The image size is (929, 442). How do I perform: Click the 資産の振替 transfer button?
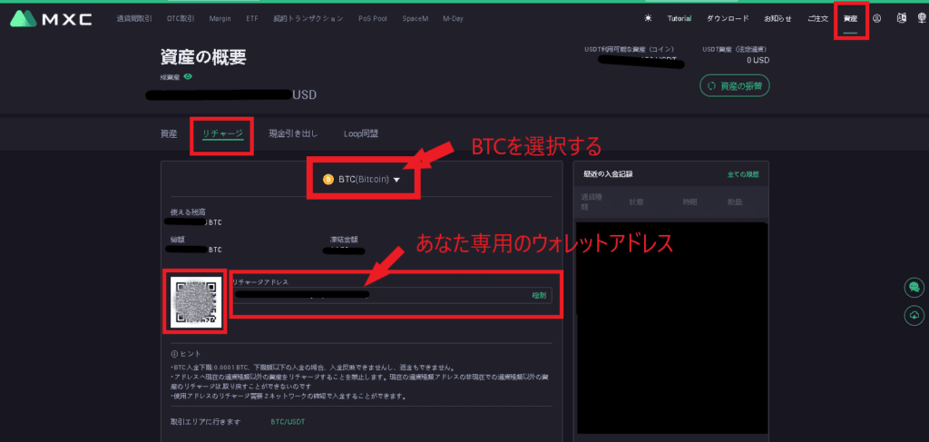pos(735,86)
